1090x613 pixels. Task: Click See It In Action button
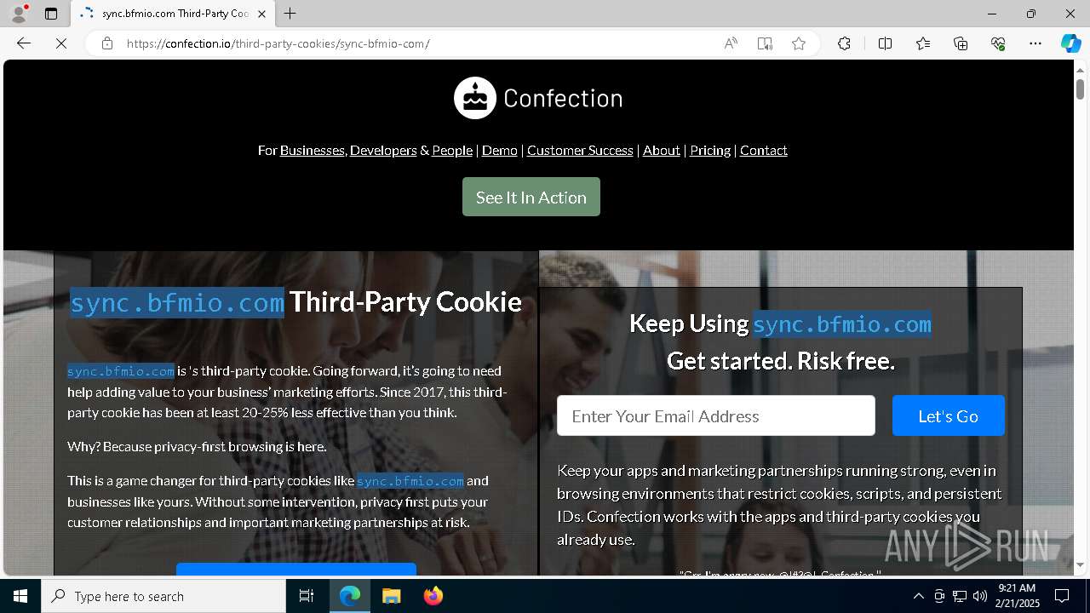click(531, 197)
